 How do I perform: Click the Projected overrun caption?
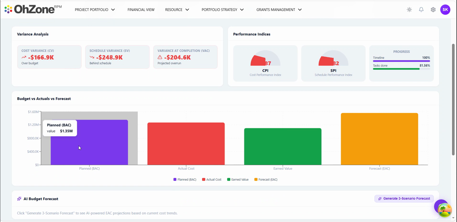(x=169, y=63)
